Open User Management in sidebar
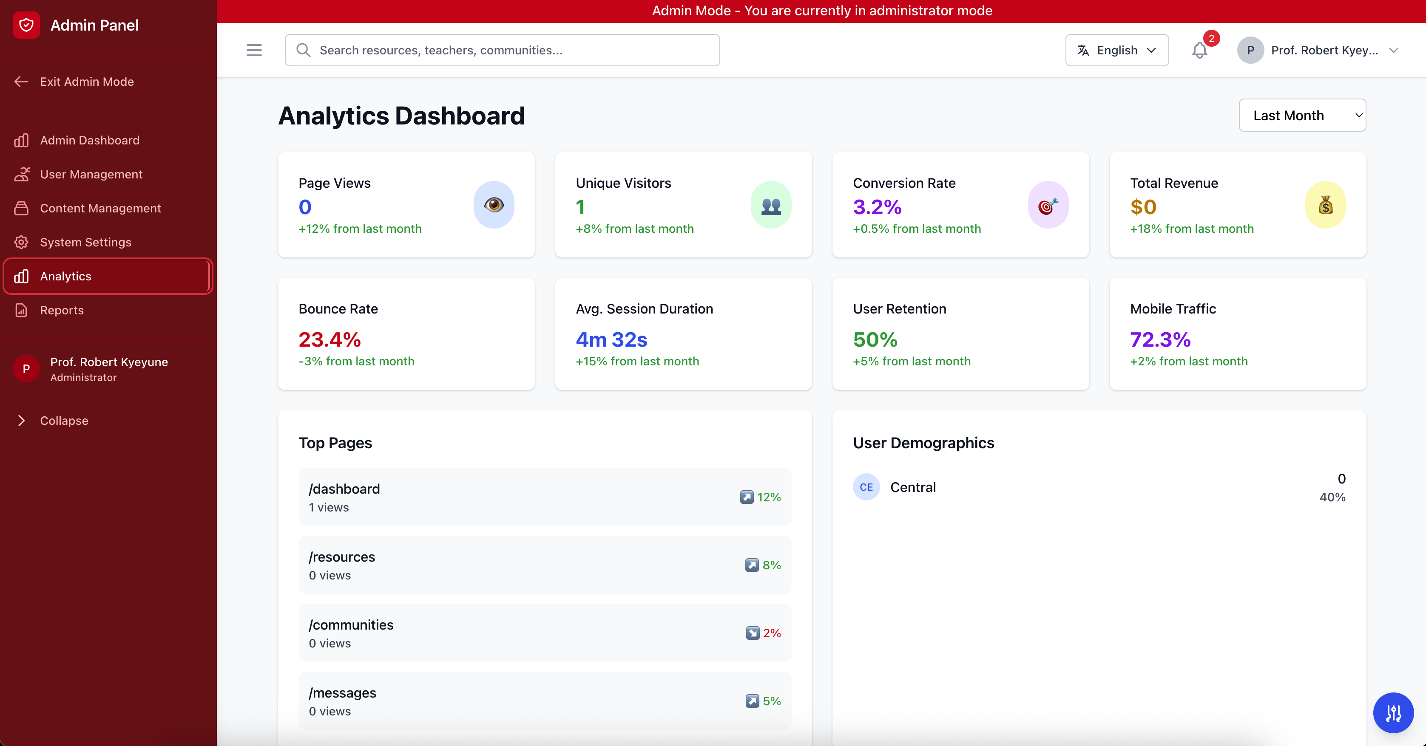The image size is (1426, 746). (91, 174)
